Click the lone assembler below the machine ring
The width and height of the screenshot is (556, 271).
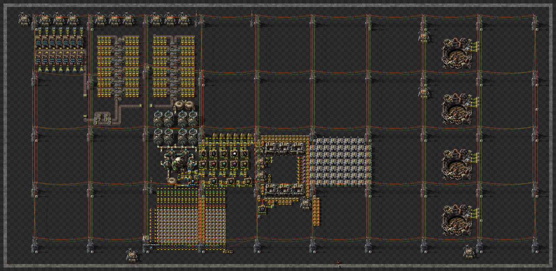point(262,210)
